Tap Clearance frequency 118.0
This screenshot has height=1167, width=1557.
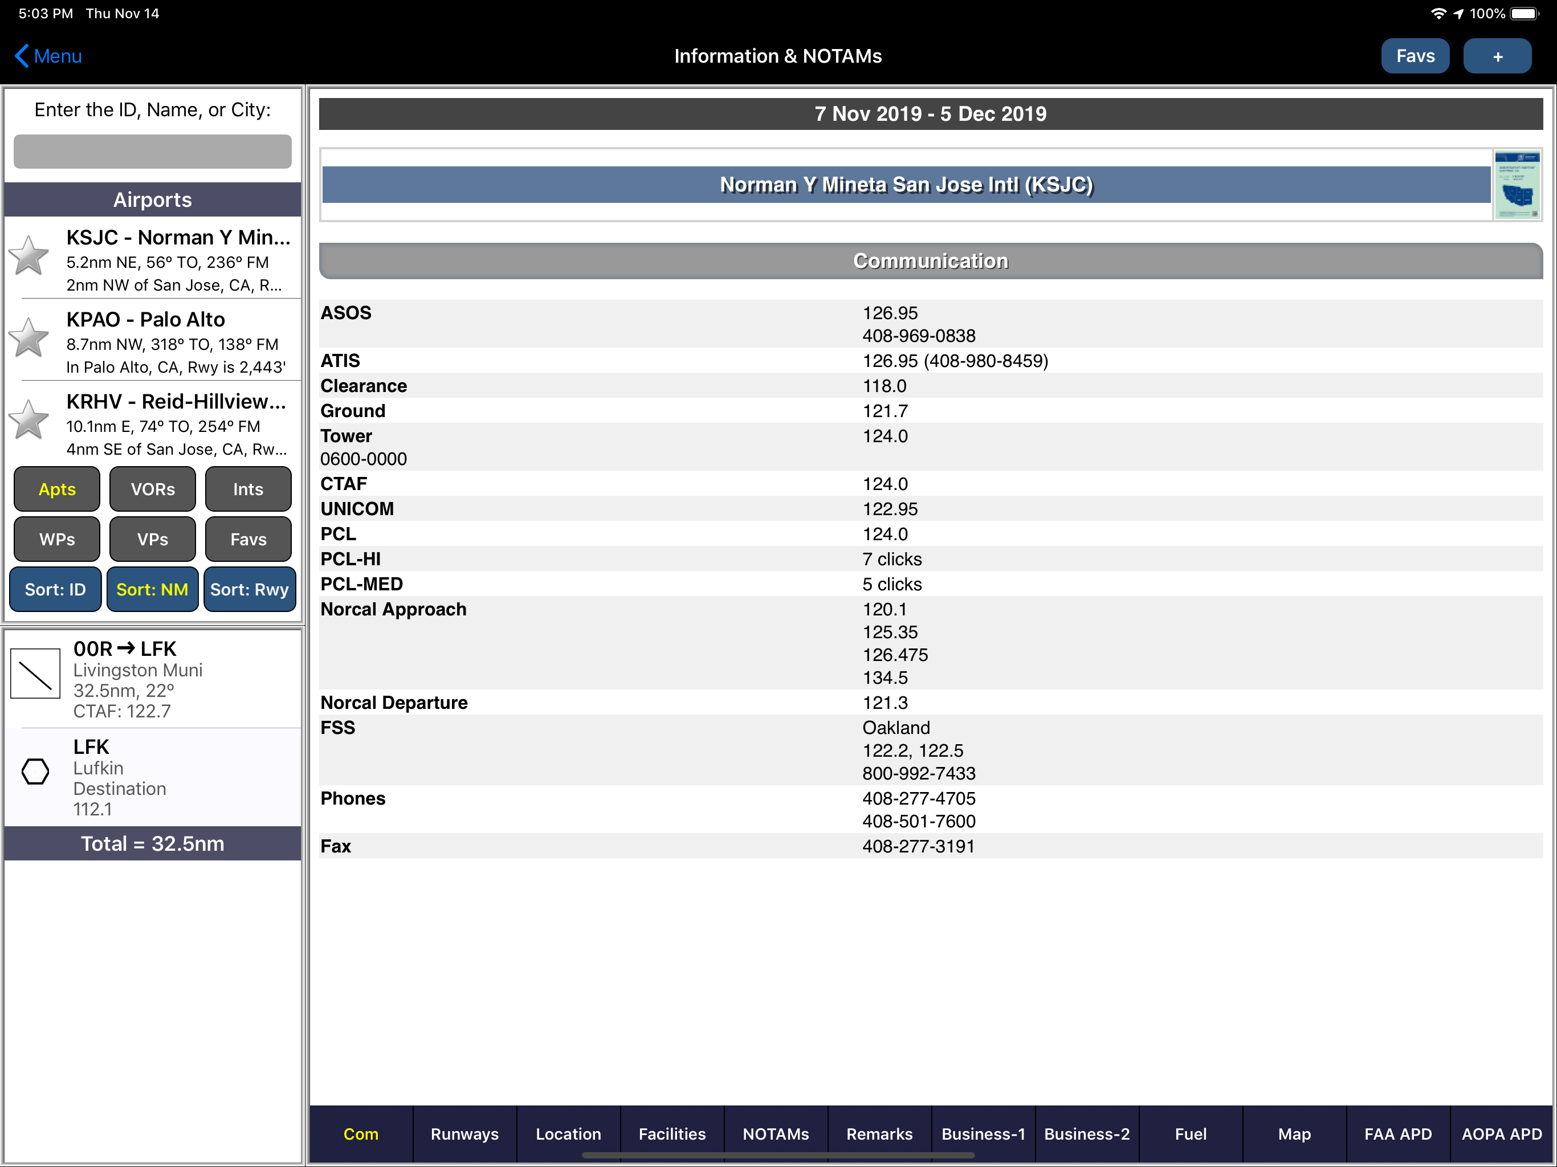tap(885, 386)
